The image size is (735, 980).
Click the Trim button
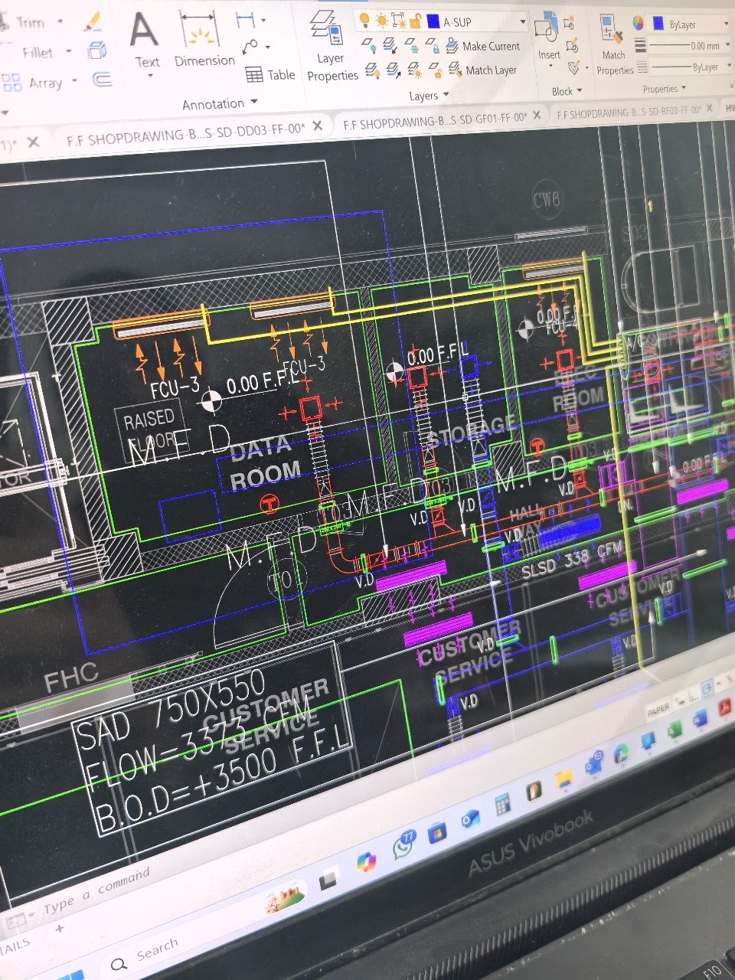coord(30,23)
